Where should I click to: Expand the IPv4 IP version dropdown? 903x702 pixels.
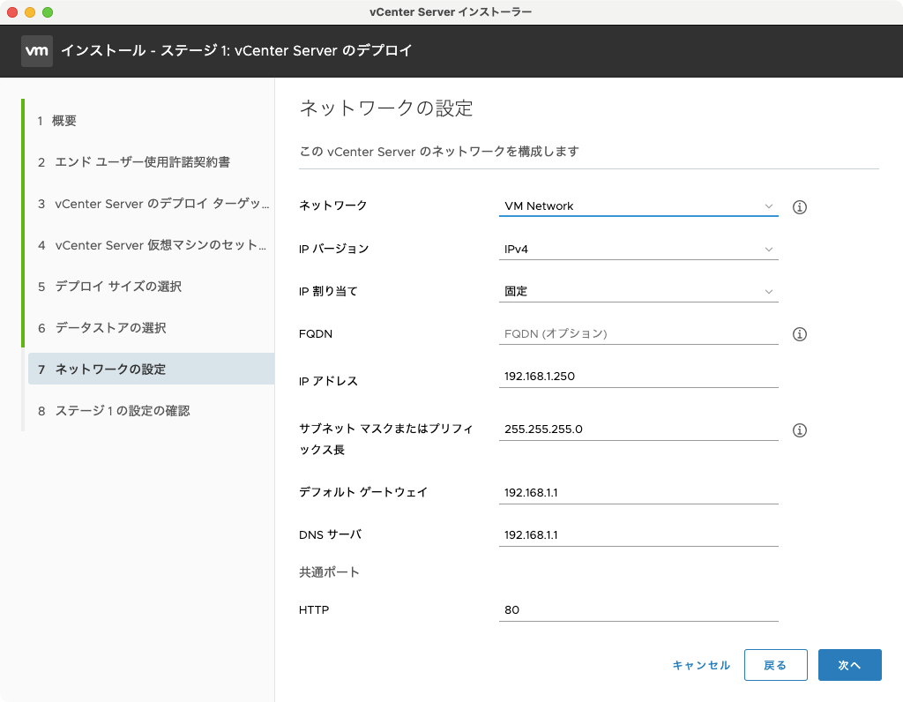pos(638,250)
